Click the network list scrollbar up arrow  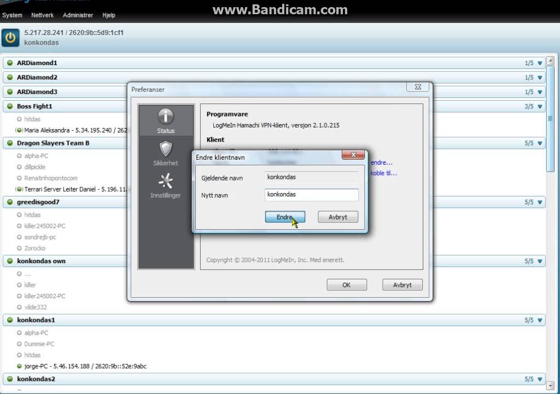550,61
